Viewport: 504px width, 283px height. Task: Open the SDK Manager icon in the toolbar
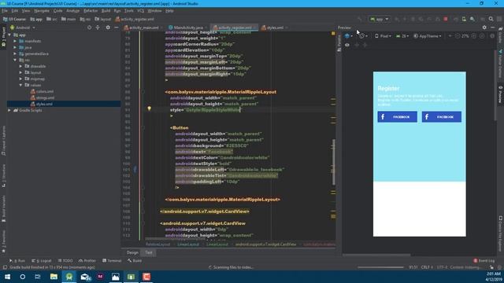tap(472, 19)
